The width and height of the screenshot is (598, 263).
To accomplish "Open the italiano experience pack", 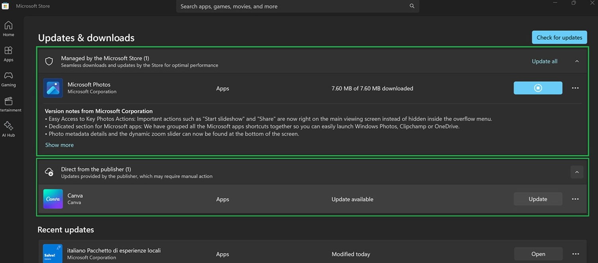I will click(x=538, y=253).
